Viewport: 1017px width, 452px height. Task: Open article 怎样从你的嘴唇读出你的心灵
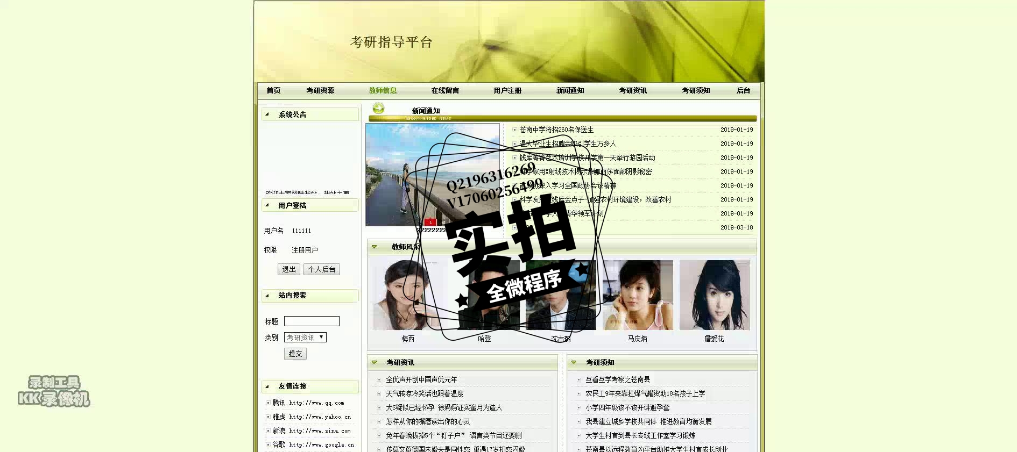428,421
